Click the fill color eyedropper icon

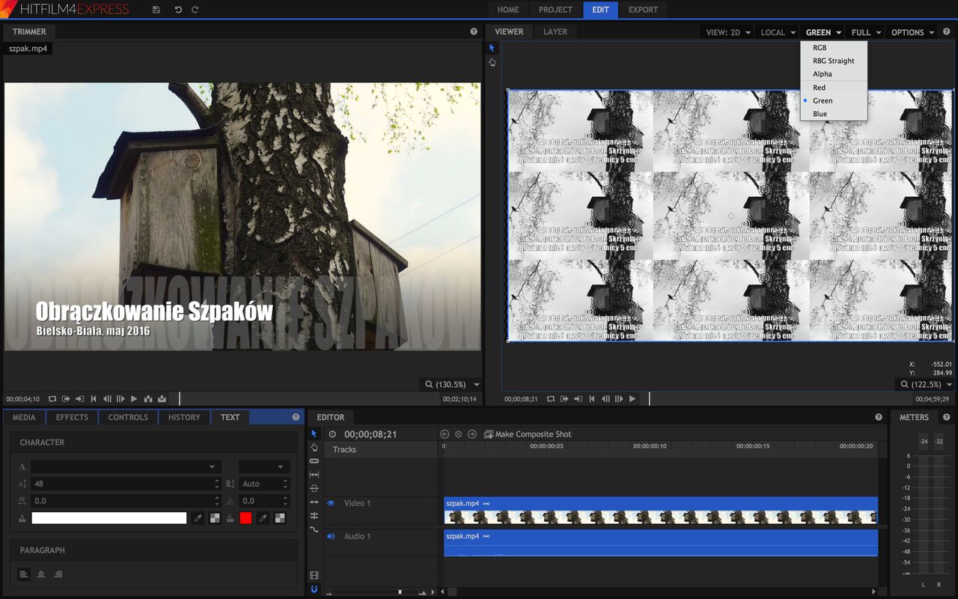pyautogui.click(x=198, y=517)
